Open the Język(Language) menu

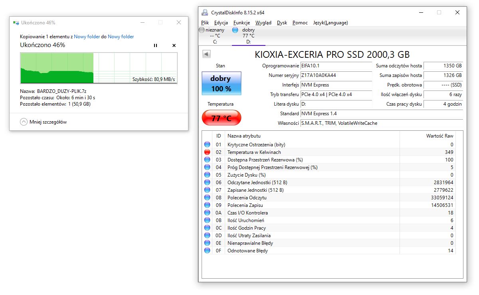point(331,23)
